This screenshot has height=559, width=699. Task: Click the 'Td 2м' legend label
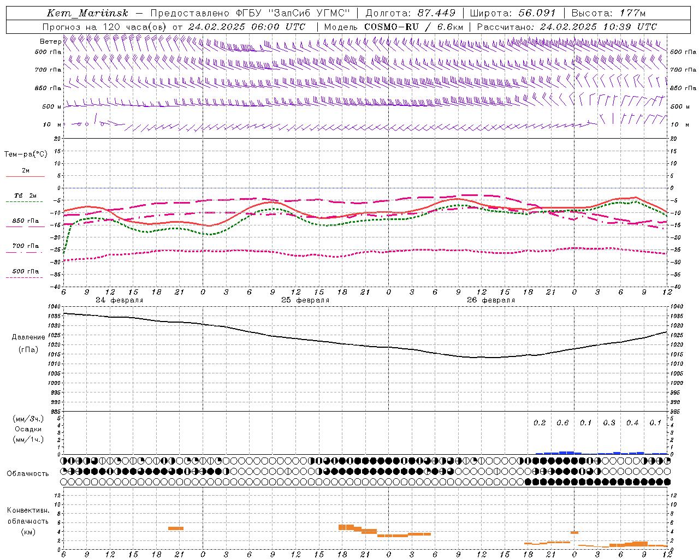pos(26,195)
